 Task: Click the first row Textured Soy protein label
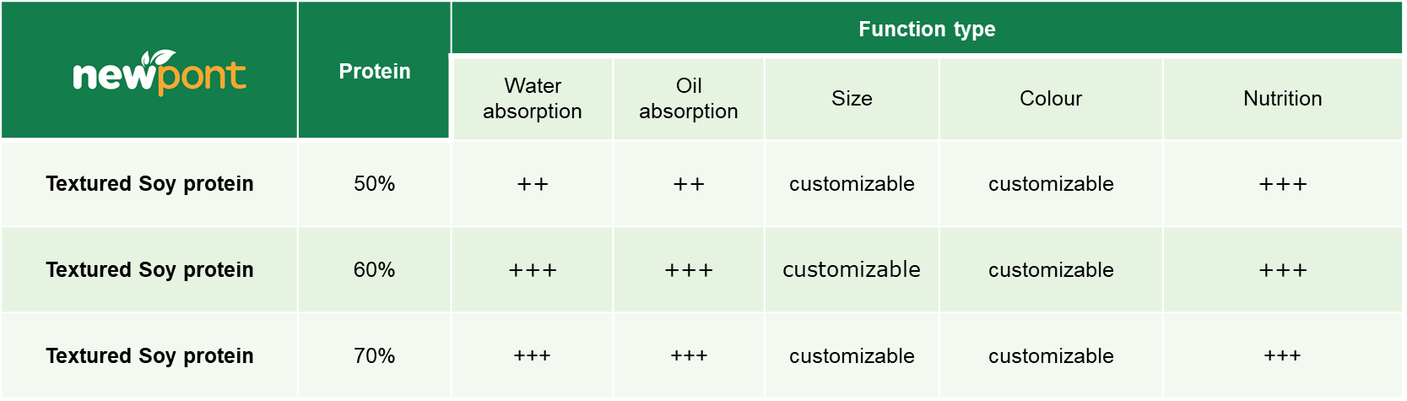point(149,184)
